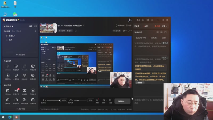Image resolution: width=213 pixels, height=120 pixels.
Task: Click the streamer avatar in title bar
Action: pos(130,20)
